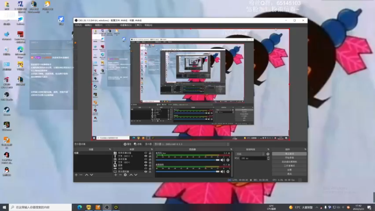The height and width of the screenshot is (211, 375).
Task: Click transition duration input field
Action: (x=253, y=158)
